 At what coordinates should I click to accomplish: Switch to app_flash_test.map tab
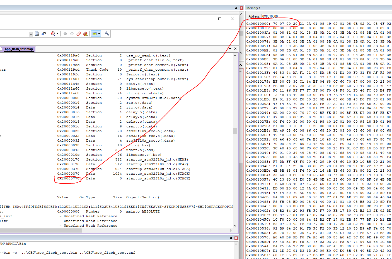[19, 49]
